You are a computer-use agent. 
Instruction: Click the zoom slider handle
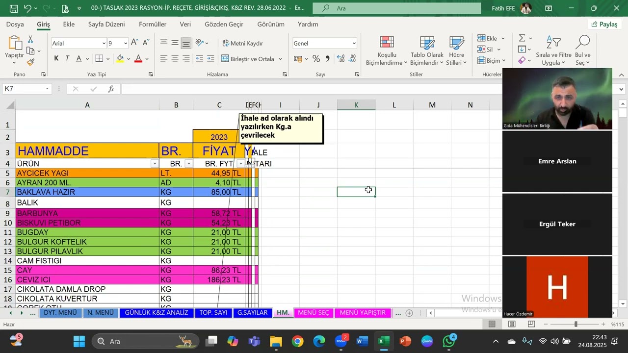coord(576,324)
